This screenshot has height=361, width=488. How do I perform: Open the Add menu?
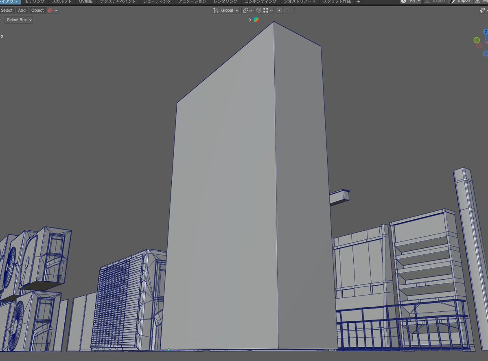[22, 10]
